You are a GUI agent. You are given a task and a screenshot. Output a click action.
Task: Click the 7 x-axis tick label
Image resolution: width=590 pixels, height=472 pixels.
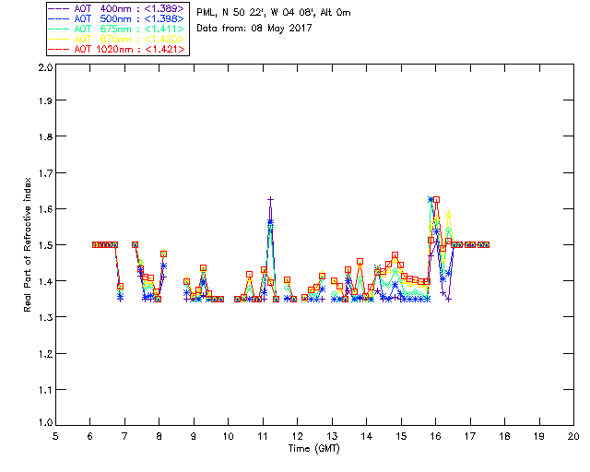124,436
